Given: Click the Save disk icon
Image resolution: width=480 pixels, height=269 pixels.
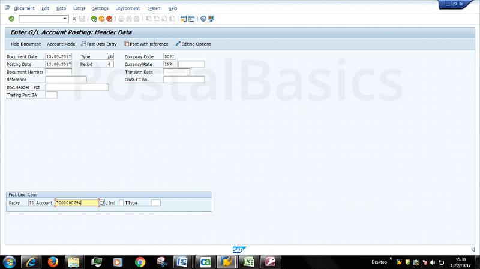Looking at the screenshot, I should (x=82, y=19).
